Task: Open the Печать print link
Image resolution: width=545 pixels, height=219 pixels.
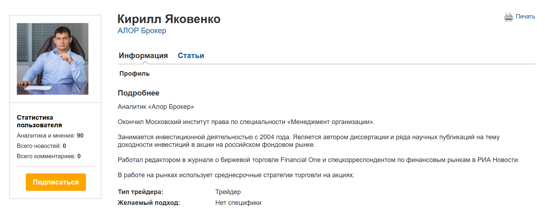Action: click(x=525, y=17)
